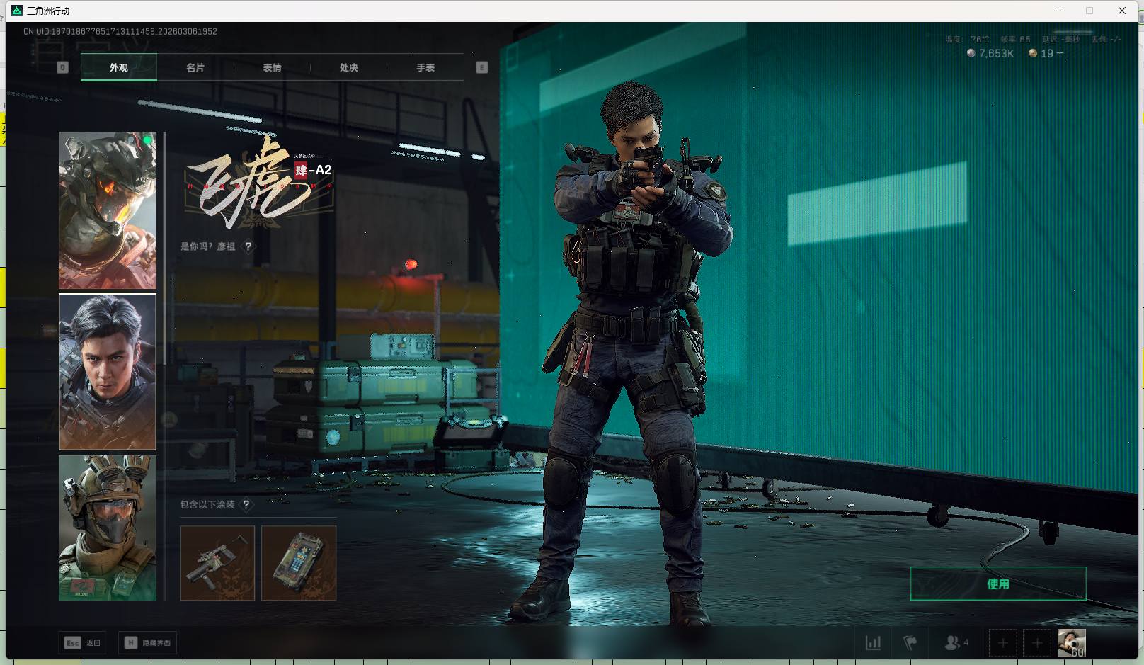This screenshot has width=1144, height=665.
Task: Click the Esc 返回 button
Action: point(83,643)
